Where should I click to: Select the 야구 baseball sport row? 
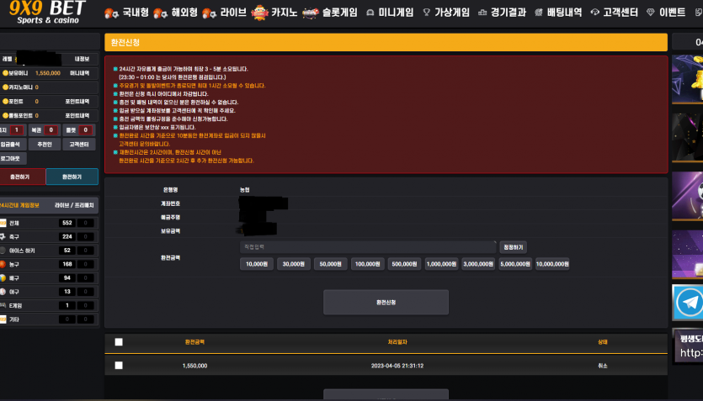(49, 292)
